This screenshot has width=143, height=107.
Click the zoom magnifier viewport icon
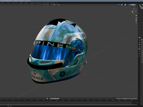[x=136, y=16]
